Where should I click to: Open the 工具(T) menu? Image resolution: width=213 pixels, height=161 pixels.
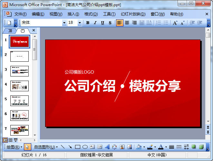click(x=109, y=14)
